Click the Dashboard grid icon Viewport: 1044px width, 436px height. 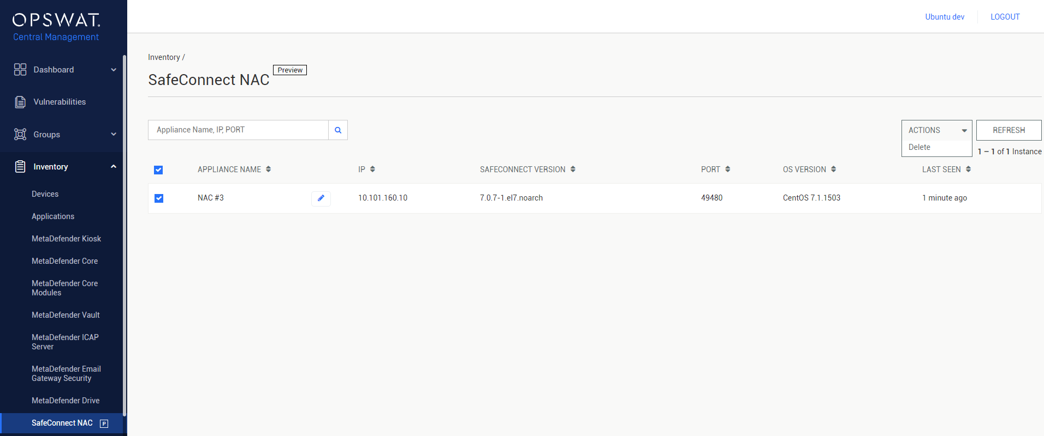click(20, 69)
